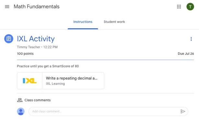Image resolution: width=199 pixels, height=131 pixels.
Task: Open the Math Fundamentals class title
Action: [37, 6]
